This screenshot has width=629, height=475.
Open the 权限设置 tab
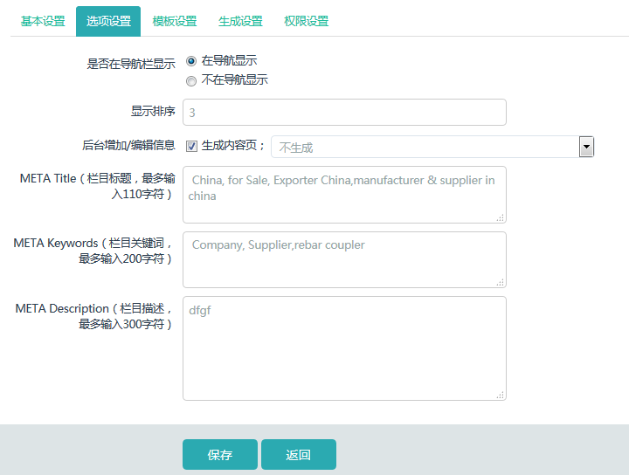[306, 21]
